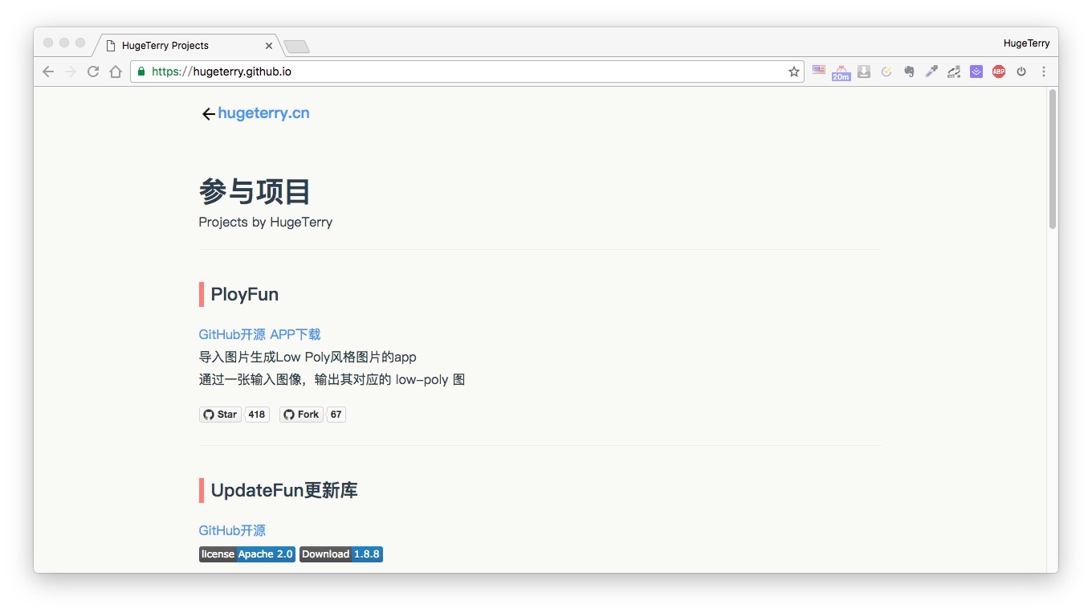Image resolution: width=1092 pixels, height=613 pixels.
Task: Click the license Apache 2.0 badge
Action: [x=247, y=554]
